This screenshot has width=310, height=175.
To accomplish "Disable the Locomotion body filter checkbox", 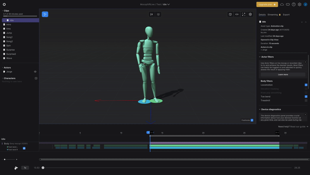I will tap(306, 85).
